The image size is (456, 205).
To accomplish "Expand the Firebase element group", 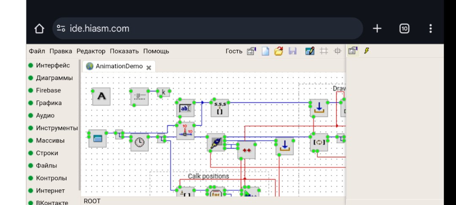I will coord(49,90).
